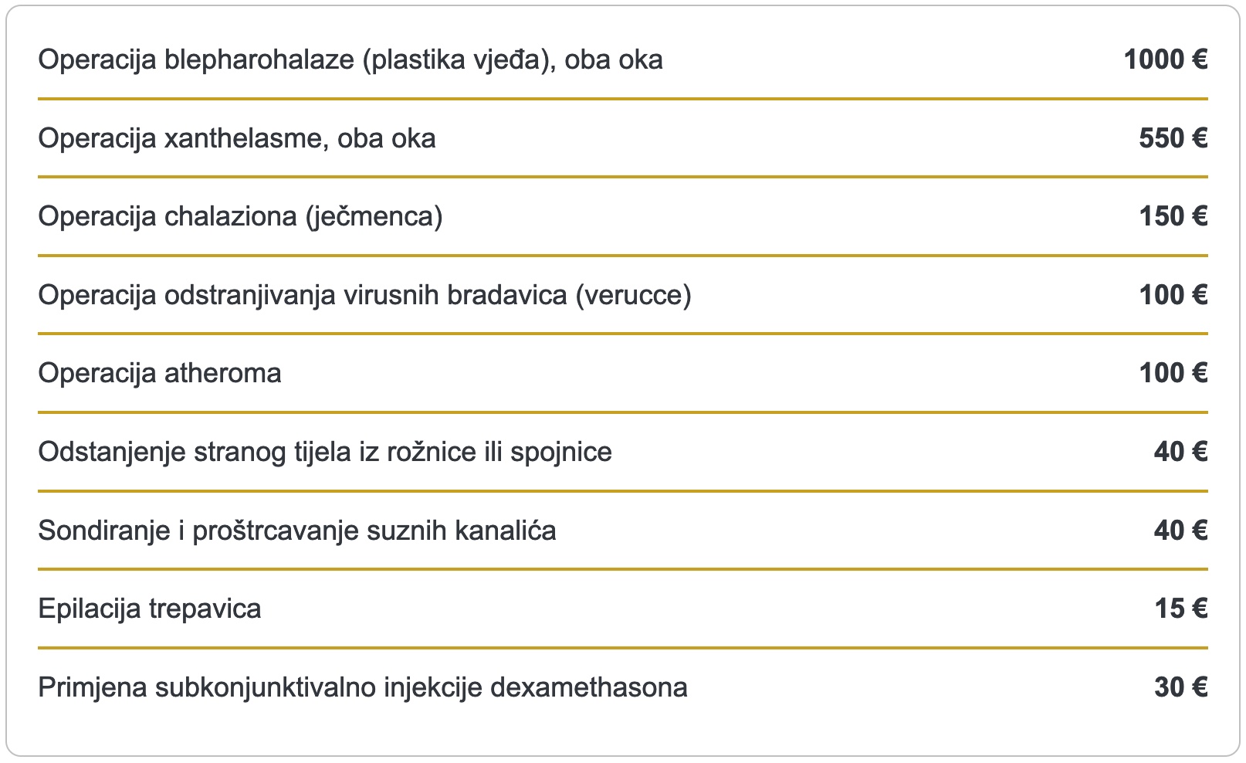Screen dimensions: 1246x763
Task: Select the atheroma 100 € price
Action: (1173, 374)
